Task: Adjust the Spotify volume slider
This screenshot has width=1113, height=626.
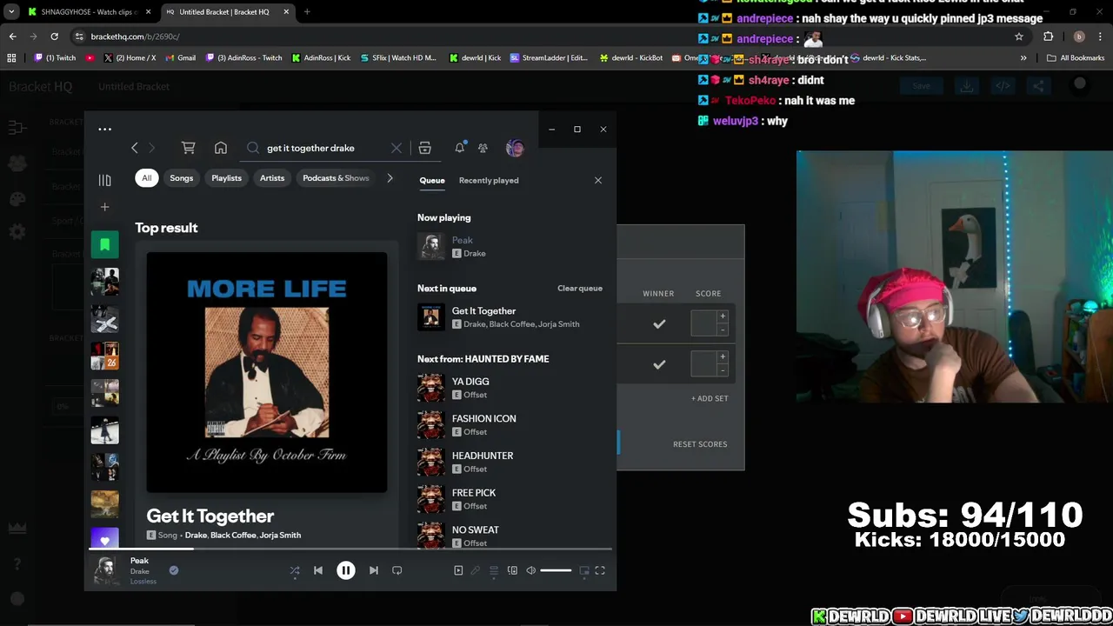Action: coord(556,570)
